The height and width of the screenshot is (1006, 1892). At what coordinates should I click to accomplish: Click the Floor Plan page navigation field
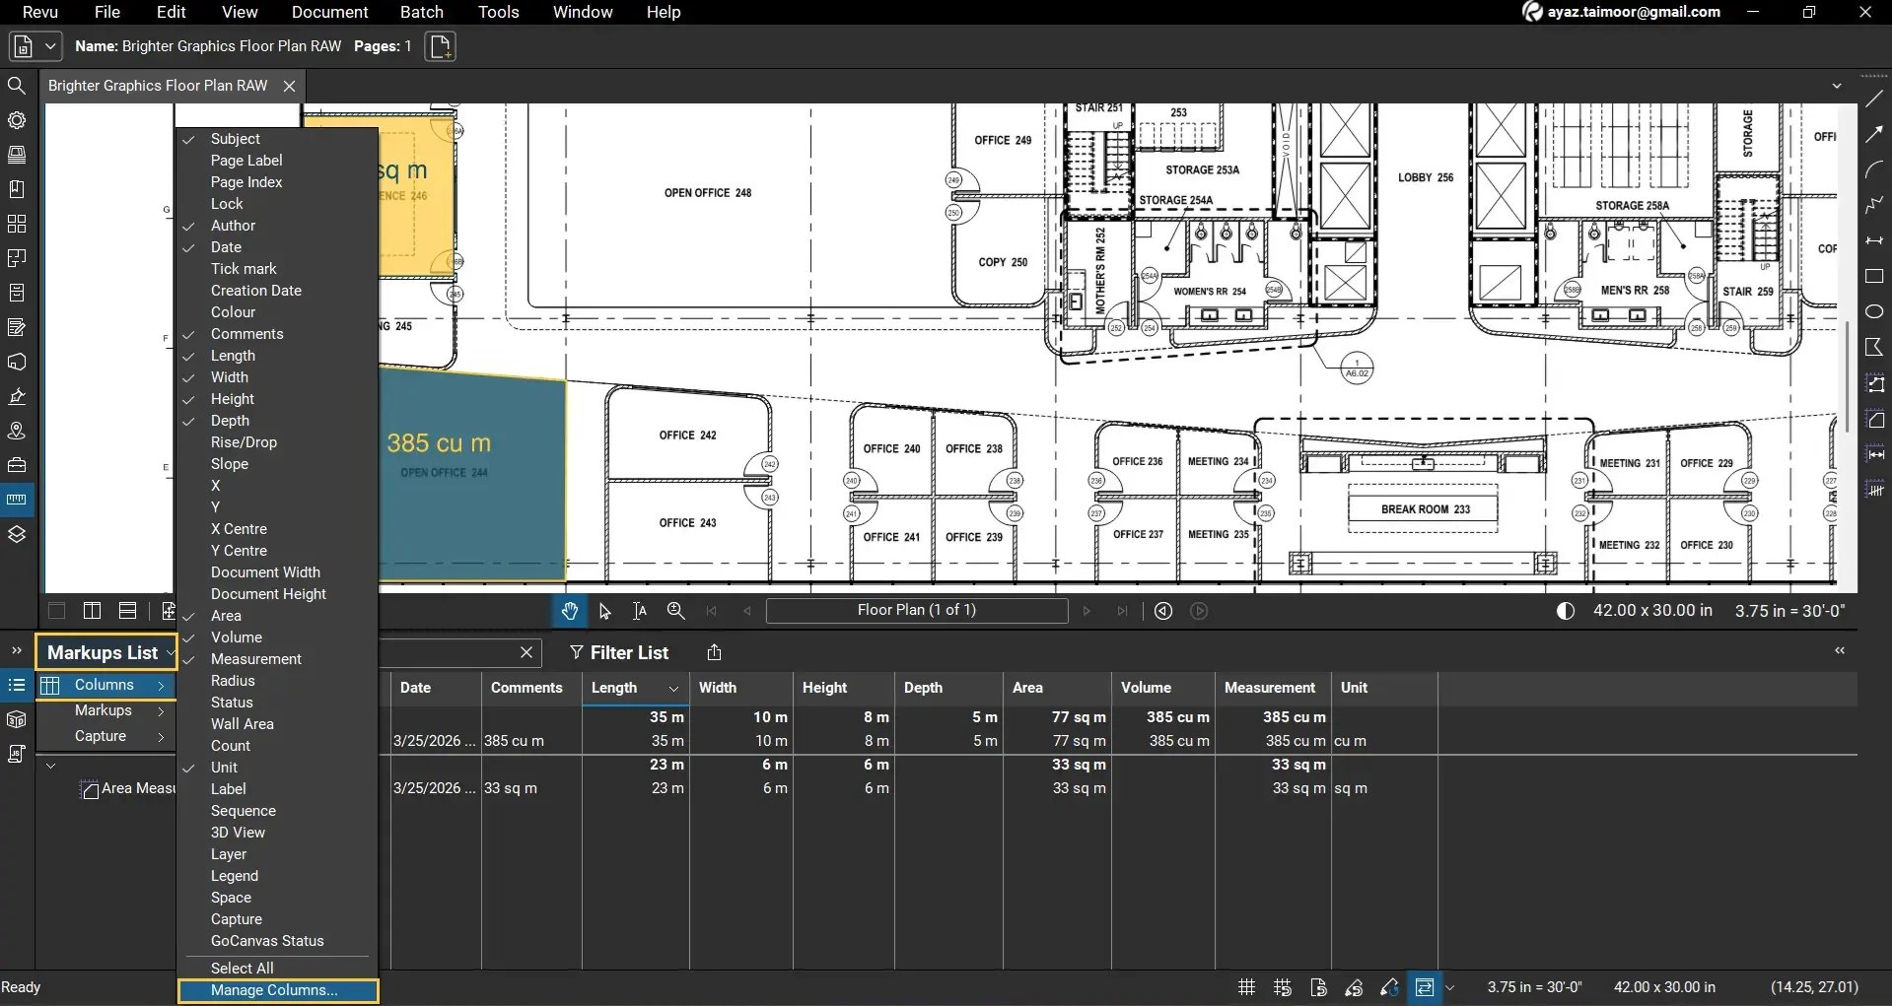click(x=917, y=610)
